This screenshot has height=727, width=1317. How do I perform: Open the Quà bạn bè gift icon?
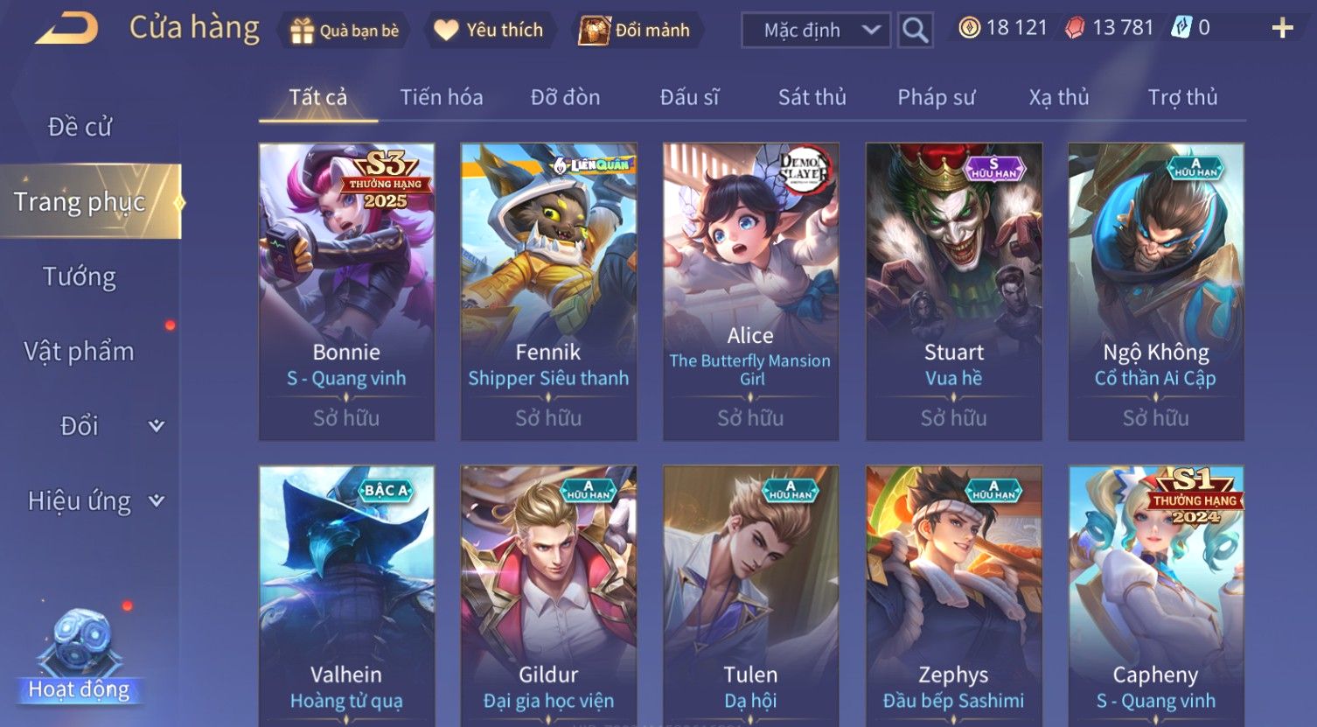(x=302, y=31)
